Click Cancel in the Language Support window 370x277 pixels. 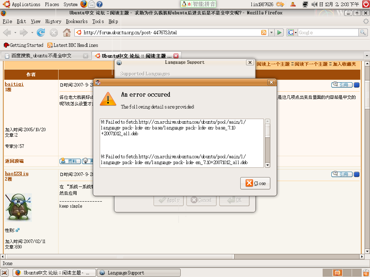tap(201, 200)
